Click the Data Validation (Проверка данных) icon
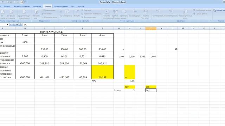Image resolution: width=225 pixels, height=126 pixels. click(x=124, y=12)
